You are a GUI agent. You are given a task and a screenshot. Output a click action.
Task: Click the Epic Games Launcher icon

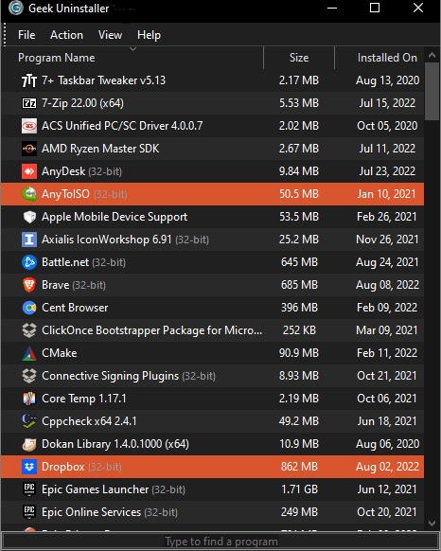(x=29, y=489)
